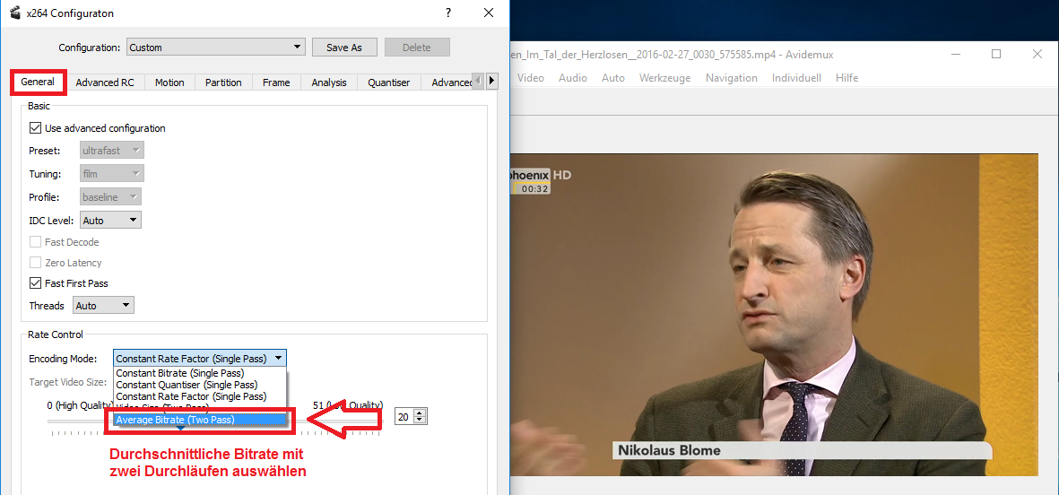Click the Save As button
The image size is (1059, 495).
pos(344,48)
